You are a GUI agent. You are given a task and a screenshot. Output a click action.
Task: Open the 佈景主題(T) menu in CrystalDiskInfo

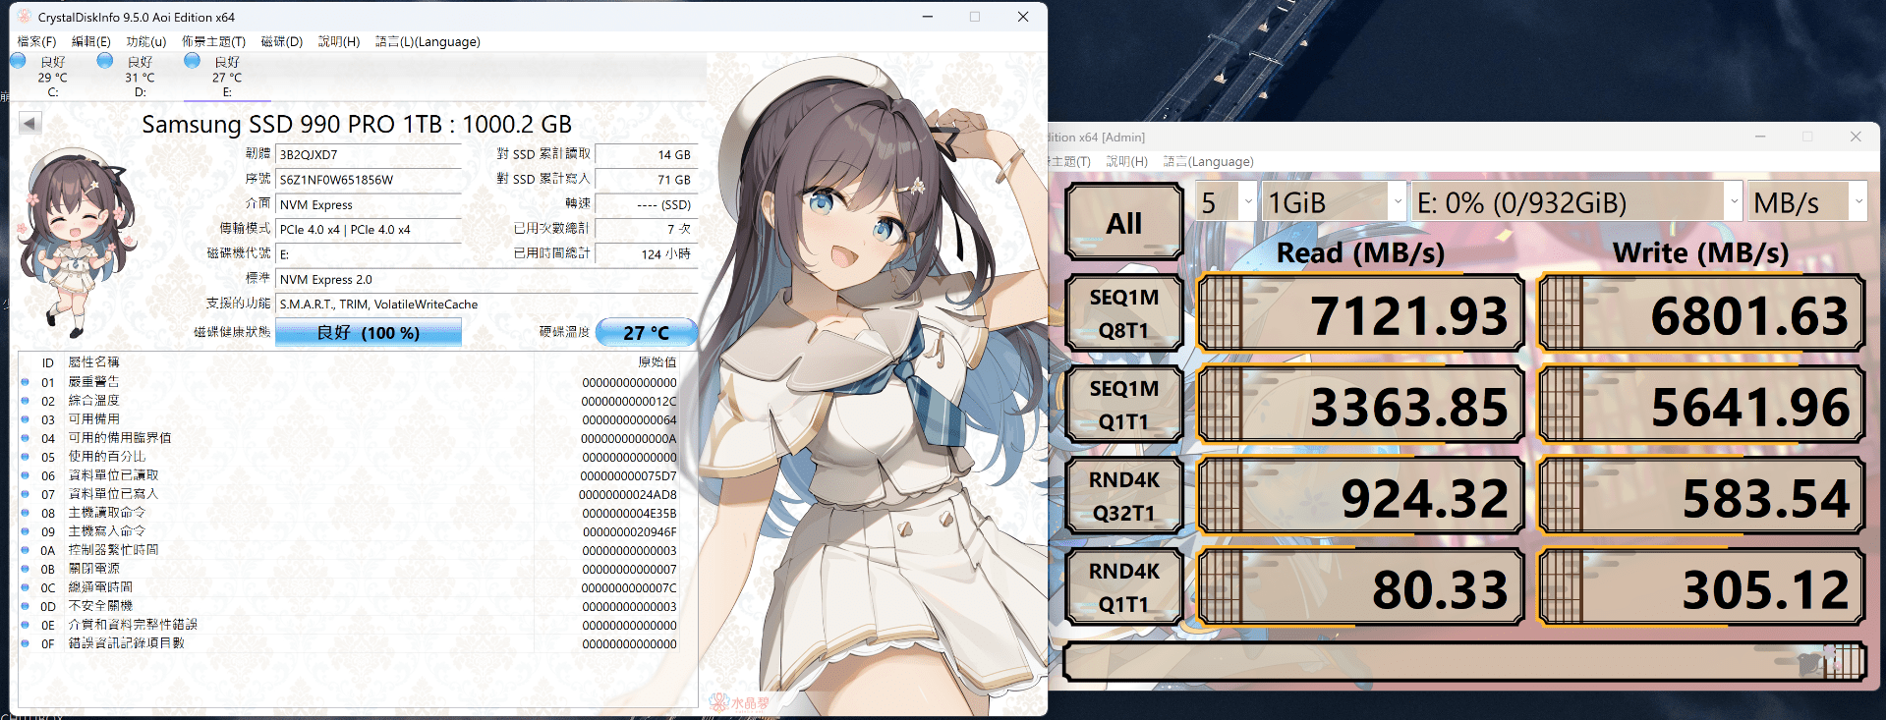pyautogui.click(x=213, y=41)
